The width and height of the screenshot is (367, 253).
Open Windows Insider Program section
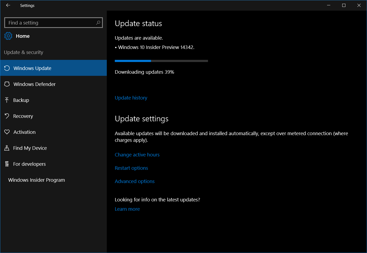tap(36, 180)
